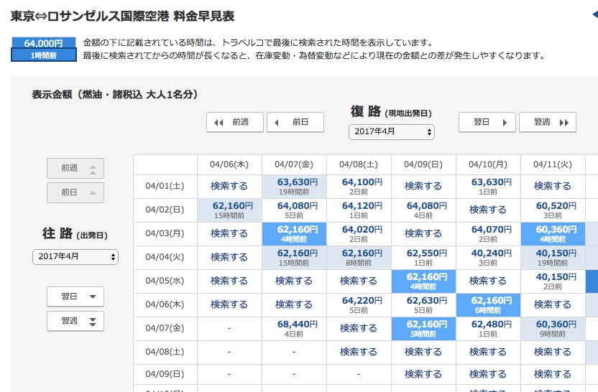Click 検索する for 04/06 outbound, 04/06 return

(x=229, y=304)
